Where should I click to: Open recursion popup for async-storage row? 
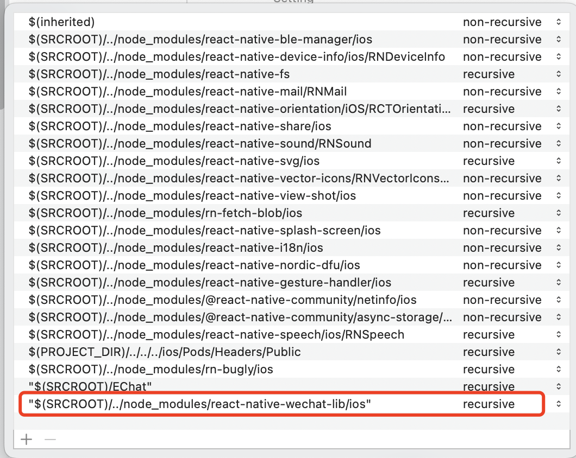tap(559, 317)
